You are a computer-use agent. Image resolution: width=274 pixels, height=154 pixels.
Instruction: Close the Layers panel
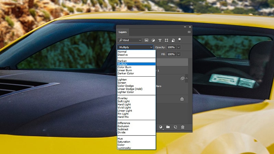click(190, 27)
